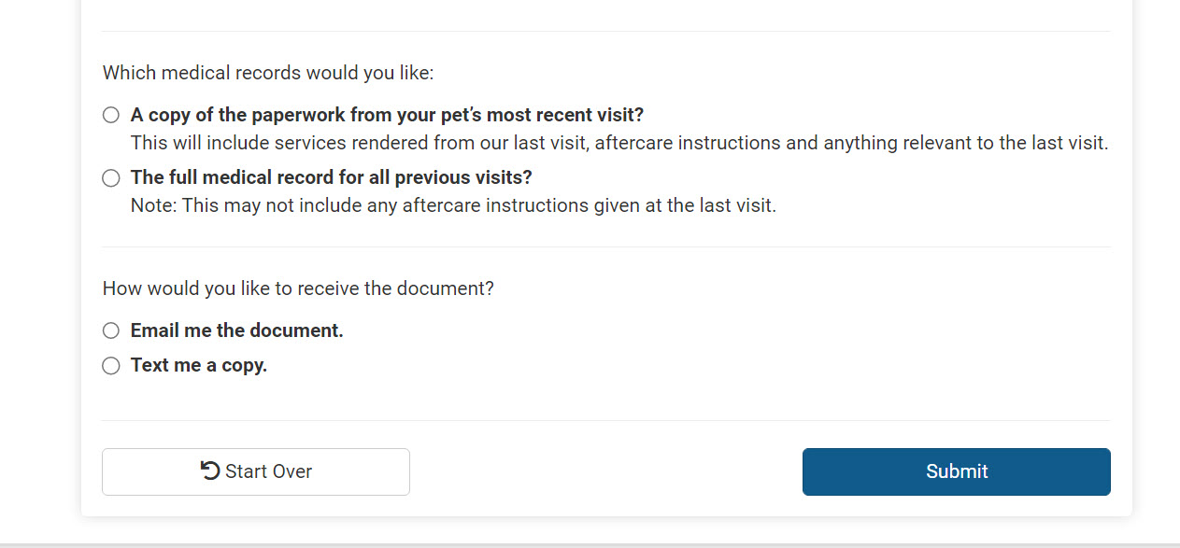
Task: Click the bold "Text me a copy." label
Action: pyautogui.click(x=199, y=365)
